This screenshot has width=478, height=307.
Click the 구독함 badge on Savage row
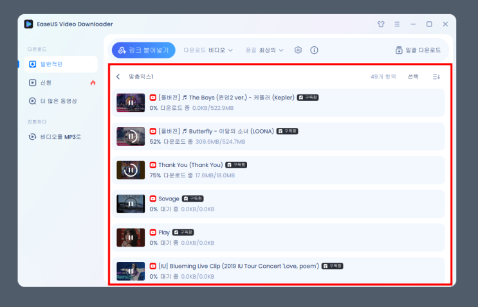[192, 198]
